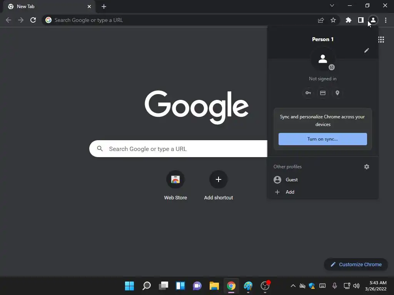Open the tab search chevron
This screenshot has height=295, width=394.
pos(332,5)
